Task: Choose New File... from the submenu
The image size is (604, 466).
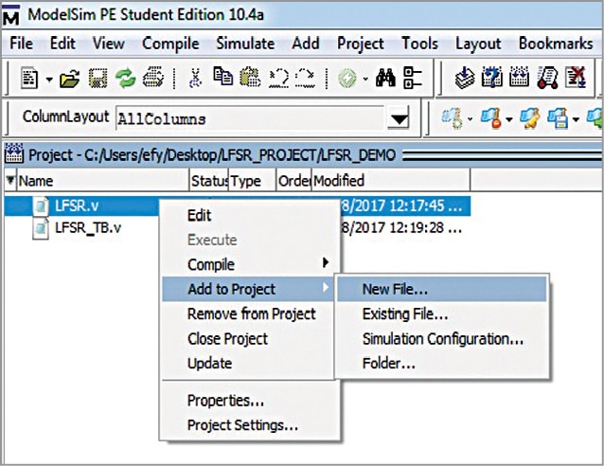Action: (x=395, y=289)
